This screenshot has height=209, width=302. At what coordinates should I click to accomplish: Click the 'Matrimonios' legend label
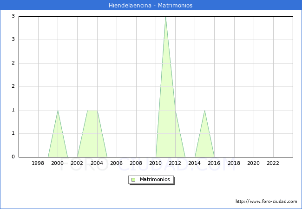(155, 179)
